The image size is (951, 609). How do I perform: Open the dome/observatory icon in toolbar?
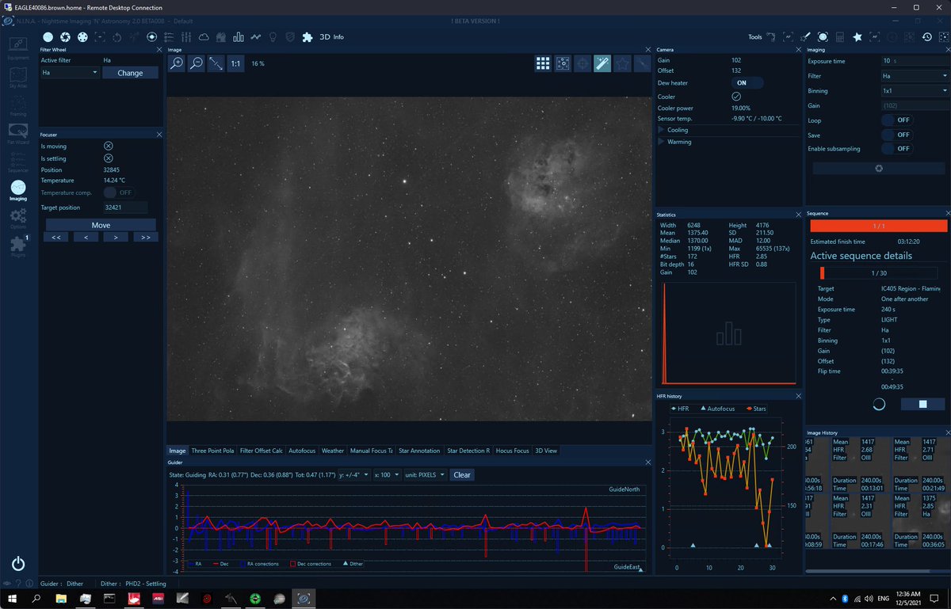221,36
